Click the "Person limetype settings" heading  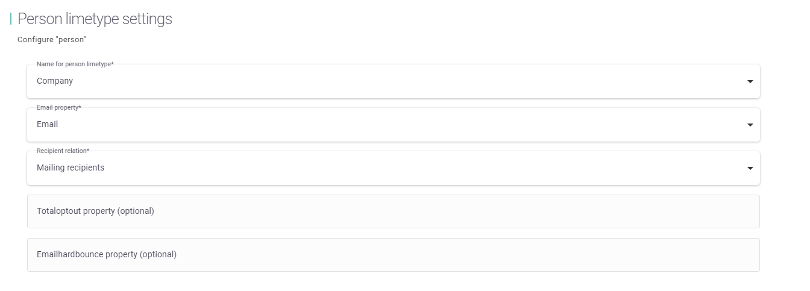pos(95,19)
